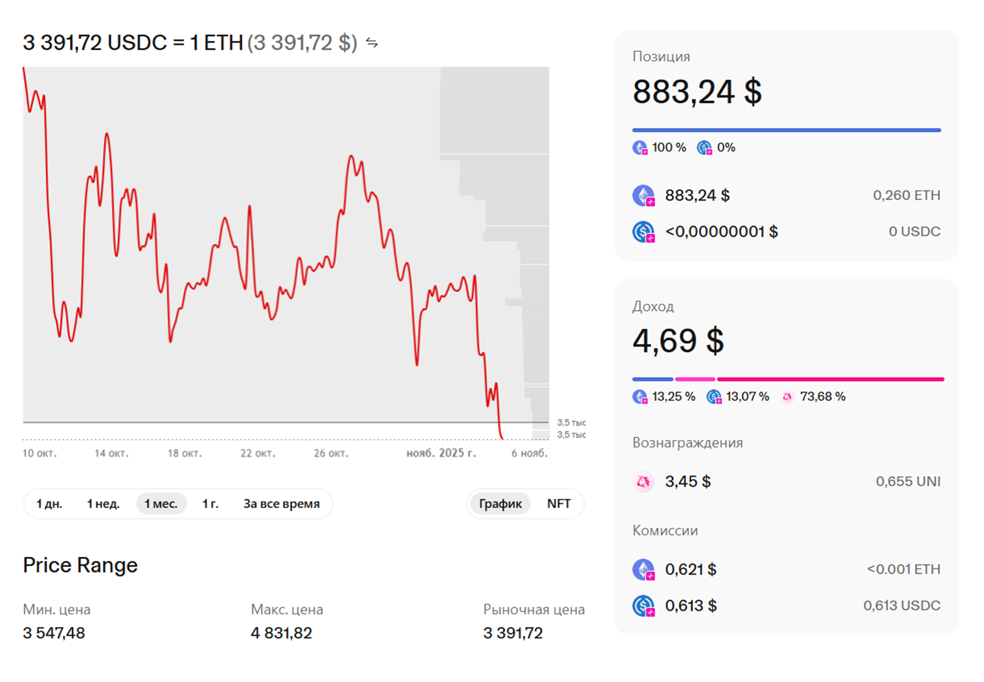Select the 1 мес. time range
Screen dimensions: 984x682
click(161, 503)
